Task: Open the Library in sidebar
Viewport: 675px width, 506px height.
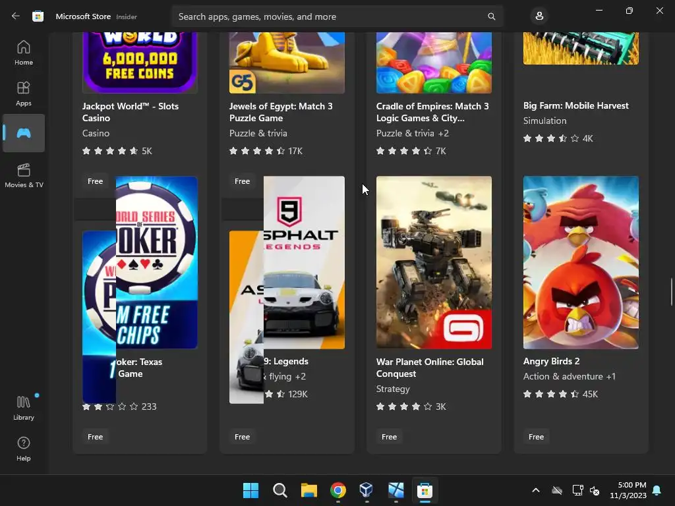Action: pos(24,408)
